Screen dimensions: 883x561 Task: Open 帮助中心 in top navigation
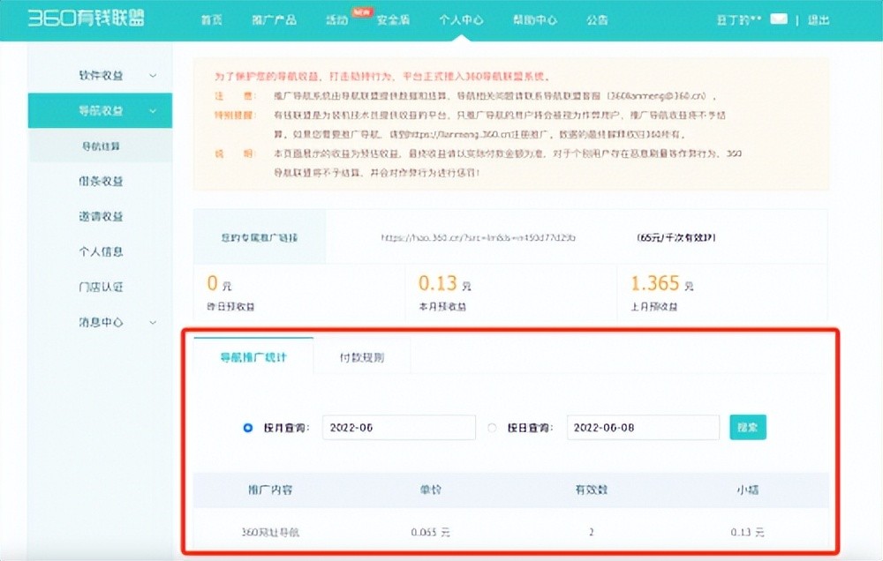pyautogui.click(x=535, y=19)
